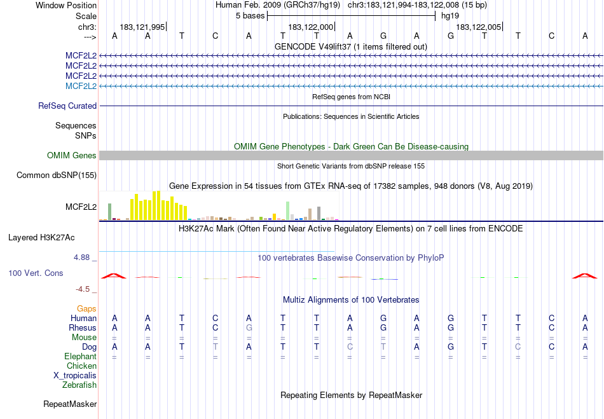This screenshot has height=419, width=604.
Task: Open the RefSeq genes from NCBI title
Action: (351, 97)
